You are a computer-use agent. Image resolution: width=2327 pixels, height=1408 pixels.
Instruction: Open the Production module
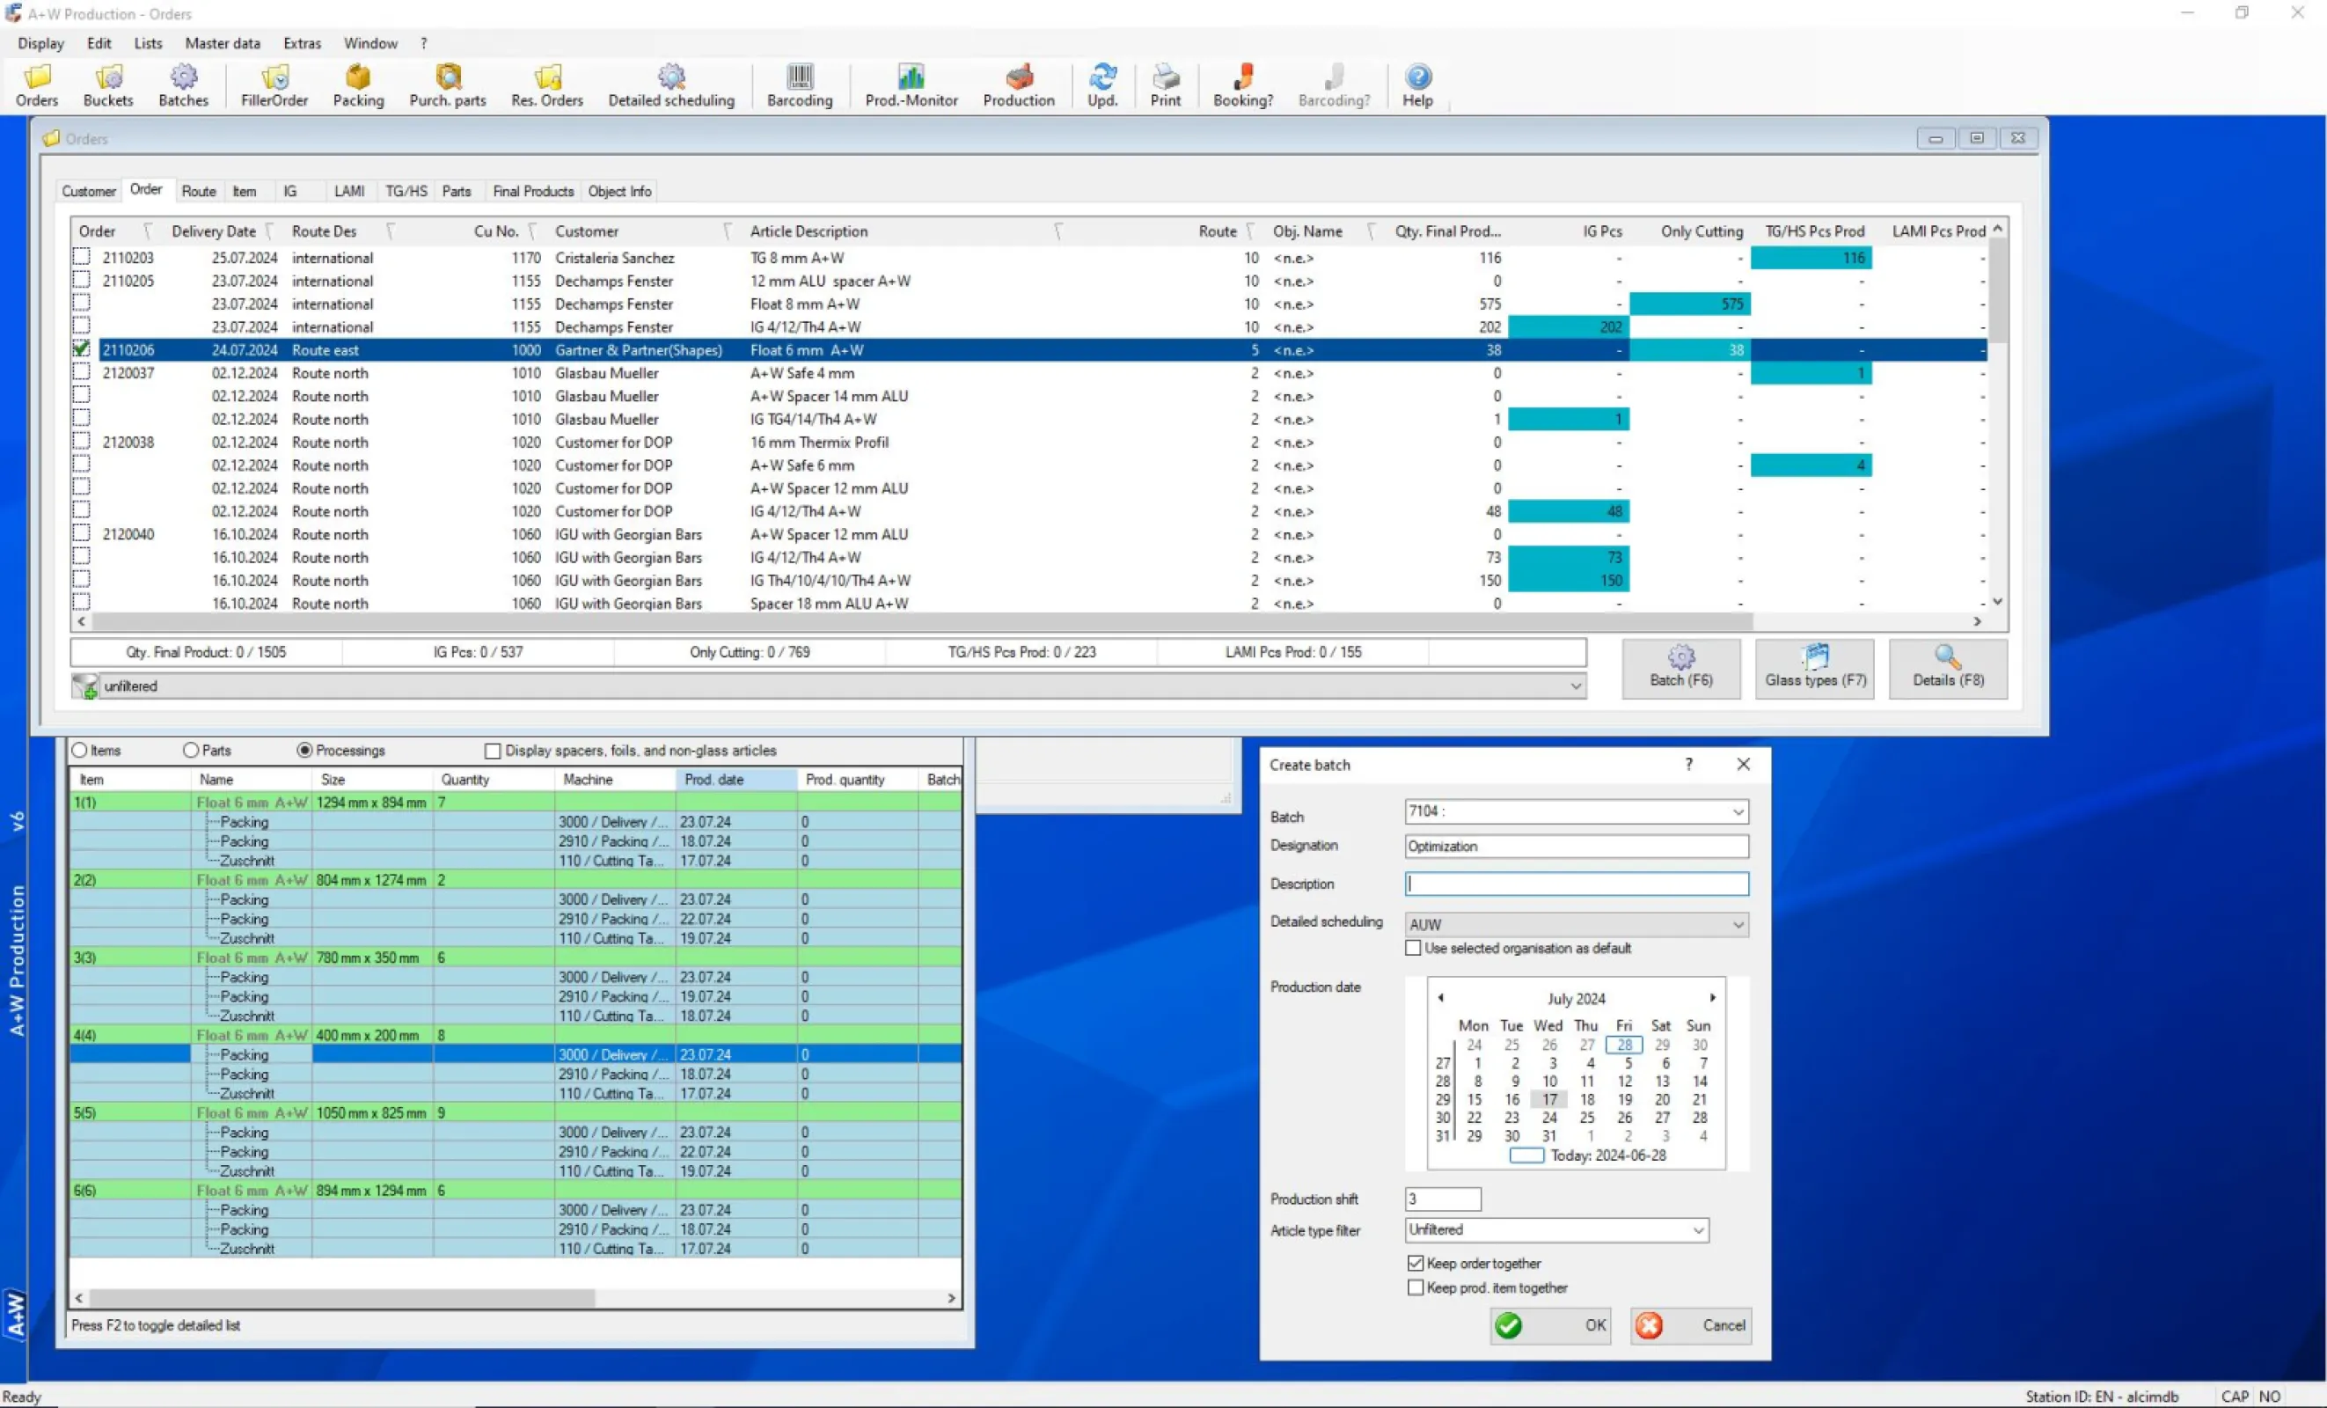[1018, 85]
